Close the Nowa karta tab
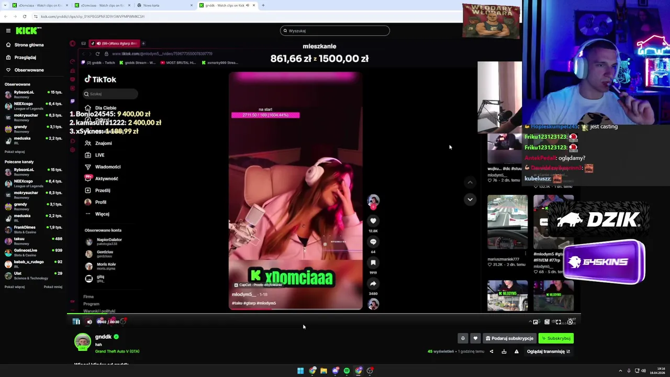Screen dimensions: 670x377 point(192,5)
